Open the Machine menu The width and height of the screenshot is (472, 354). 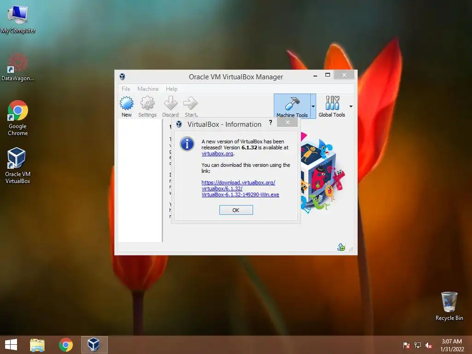[x=148, y=89]
